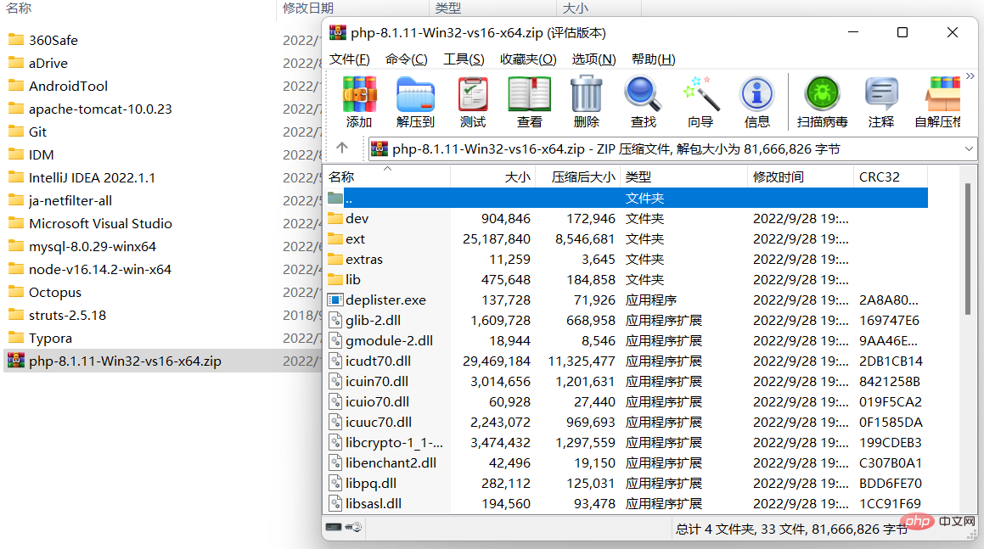Image resolution: width=984 pixels, height=549 pixels.
Task: Select Typora folder in Explorer
Action: pos(50,339)
